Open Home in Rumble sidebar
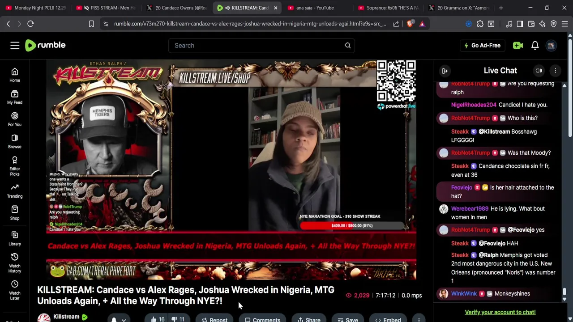573x322 pixels. [x=15, y=75]
